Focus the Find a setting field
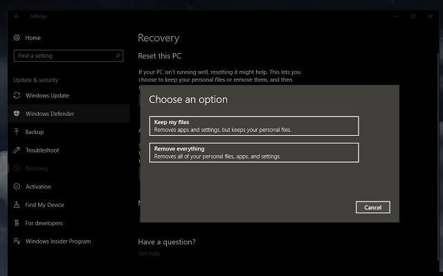Screen dimensions: 443x276 (x=69, y=56)
